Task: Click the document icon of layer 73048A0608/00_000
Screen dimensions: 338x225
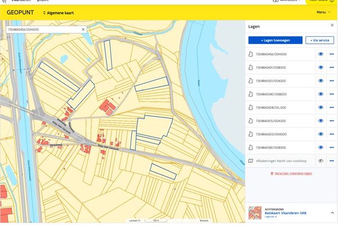Action: [251, 107]
